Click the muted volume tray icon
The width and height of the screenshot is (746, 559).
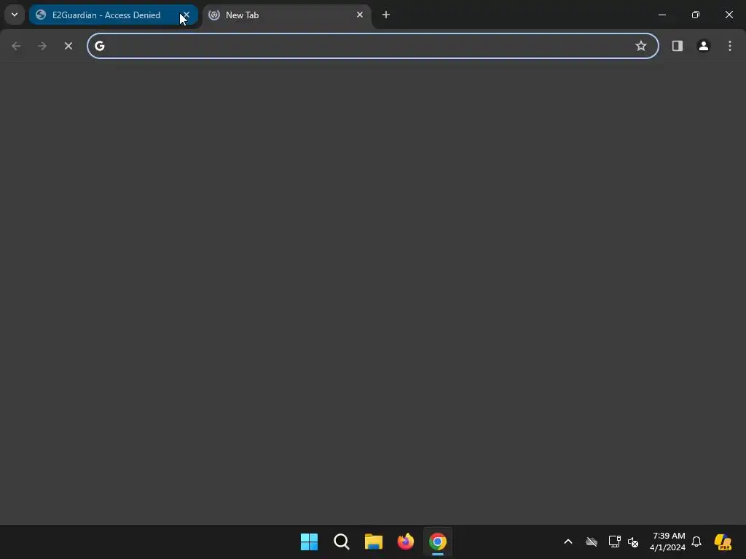633,542
